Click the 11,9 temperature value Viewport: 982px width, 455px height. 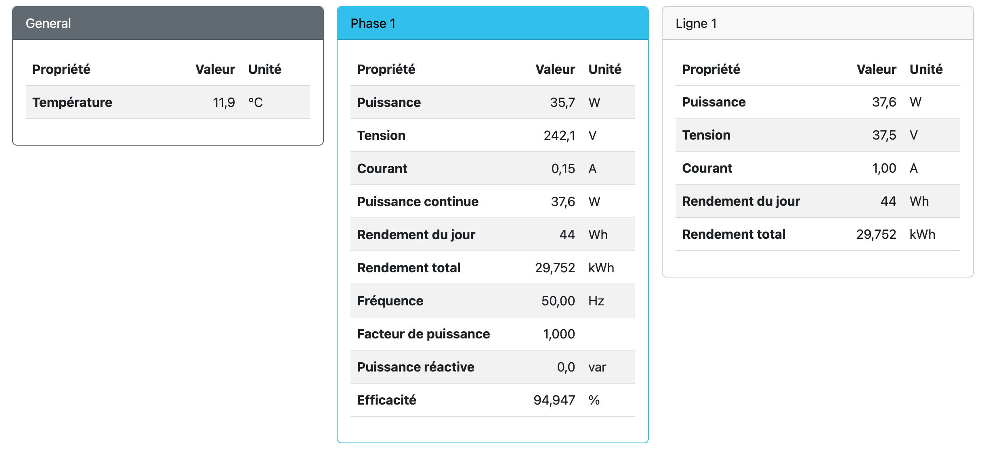coord(224,102)
